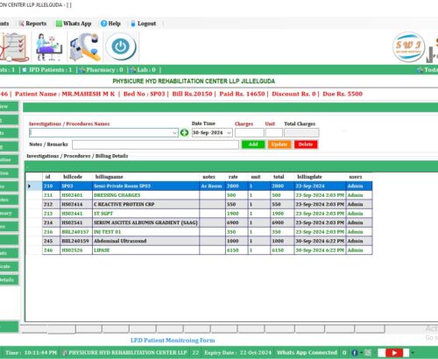Open the Date Time picker dropdown

pyautogui.click(x=229, y=133)
